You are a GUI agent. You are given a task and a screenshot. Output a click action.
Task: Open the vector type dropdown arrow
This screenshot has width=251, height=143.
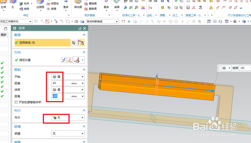[x=83, y=60]
